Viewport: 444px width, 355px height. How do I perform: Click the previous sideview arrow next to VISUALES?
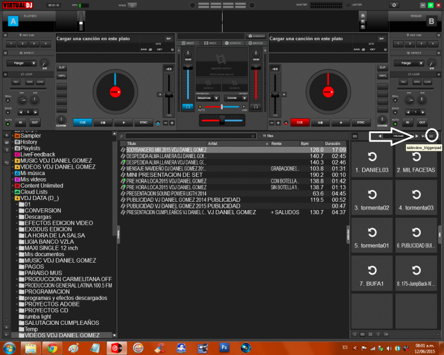[x=379, y=136]
